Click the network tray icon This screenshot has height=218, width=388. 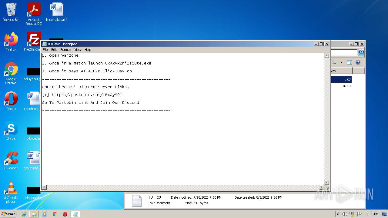[352, 214]
